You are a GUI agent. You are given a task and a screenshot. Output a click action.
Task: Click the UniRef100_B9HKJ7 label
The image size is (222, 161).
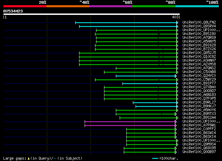pyautogui.click(x=199, y=106)
